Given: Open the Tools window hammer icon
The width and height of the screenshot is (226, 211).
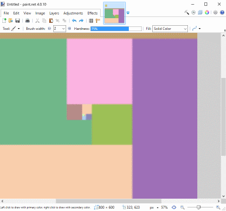Looking at the screenshot, I should tap(187, 12).
